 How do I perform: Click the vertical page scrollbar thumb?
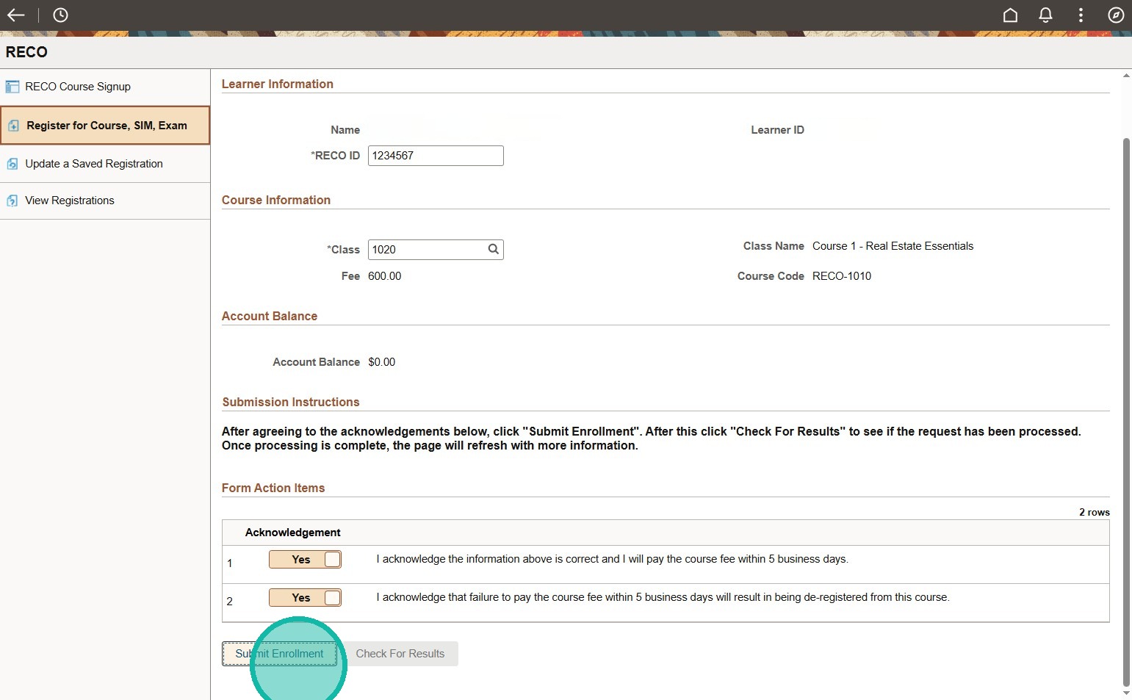[1126, 411]
